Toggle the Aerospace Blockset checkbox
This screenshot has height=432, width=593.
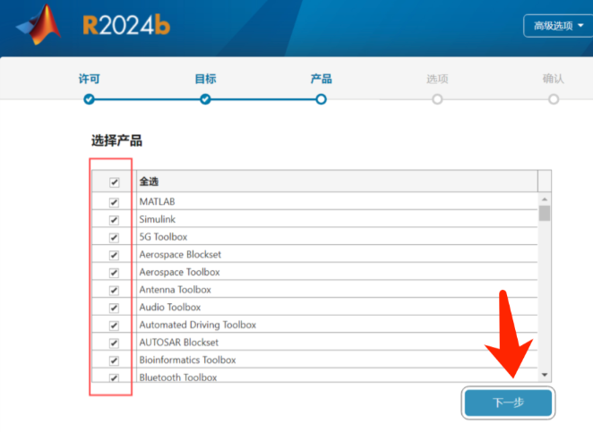114,255
